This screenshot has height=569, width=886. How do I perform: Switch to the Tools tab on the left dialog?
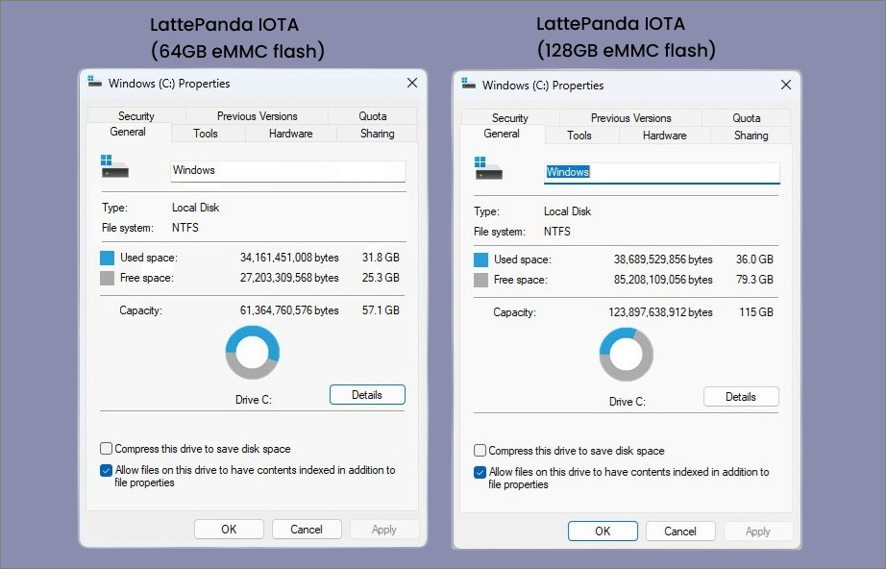205,134
